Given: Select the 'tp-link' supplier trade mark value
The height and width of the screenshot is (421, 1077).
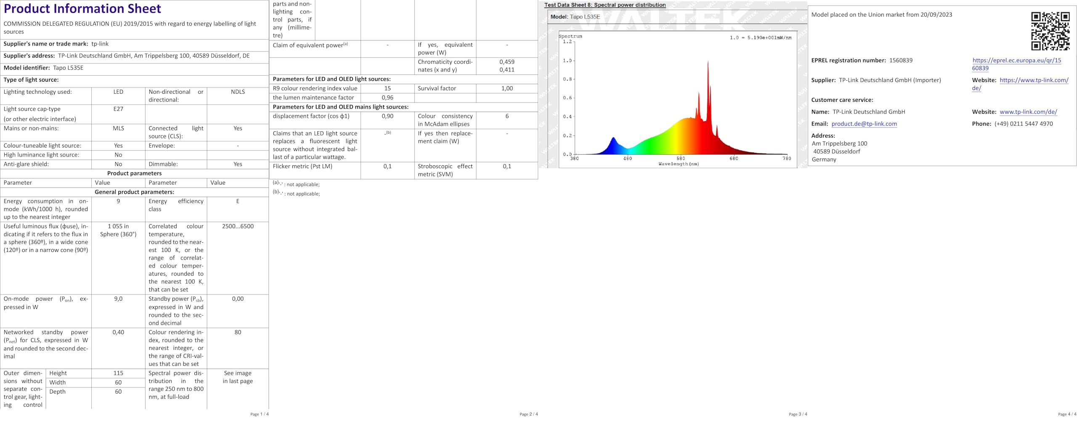Looking at the screenshot, I should tap(100, 44).
